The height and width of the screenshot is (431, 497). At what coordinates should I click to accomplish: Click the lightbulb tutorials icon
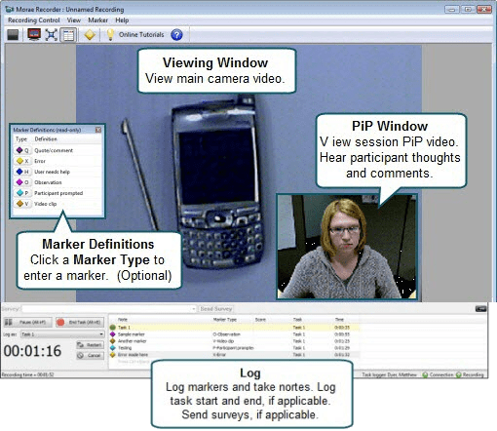pyautogui.click(x=110, y=35)
